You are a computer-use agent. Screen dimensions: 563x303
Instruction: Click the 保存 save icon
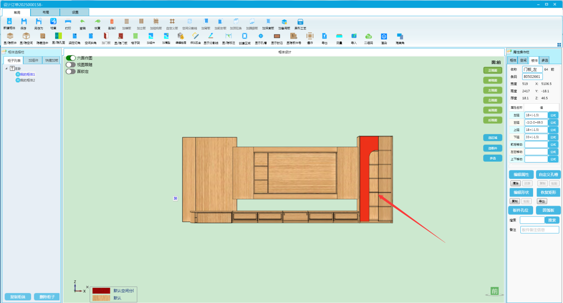(24, 21)
